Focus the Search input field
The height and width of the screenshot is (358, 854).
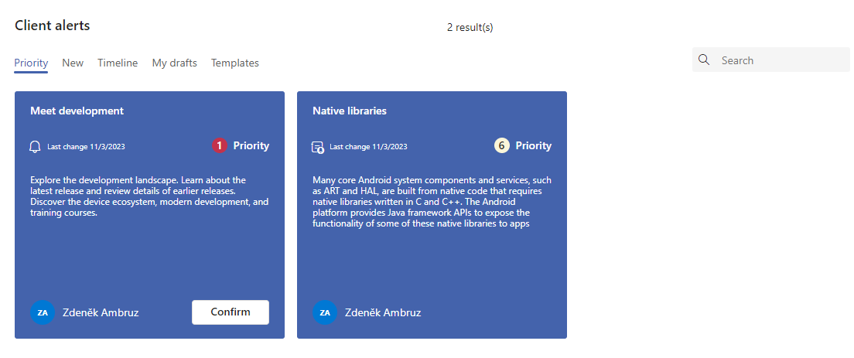pos(770,60)
